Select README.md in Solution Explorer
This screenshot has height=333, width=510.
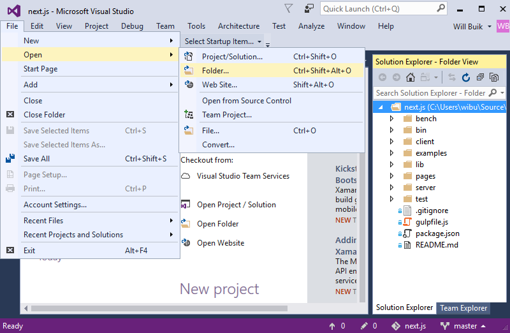click(437, 245)
